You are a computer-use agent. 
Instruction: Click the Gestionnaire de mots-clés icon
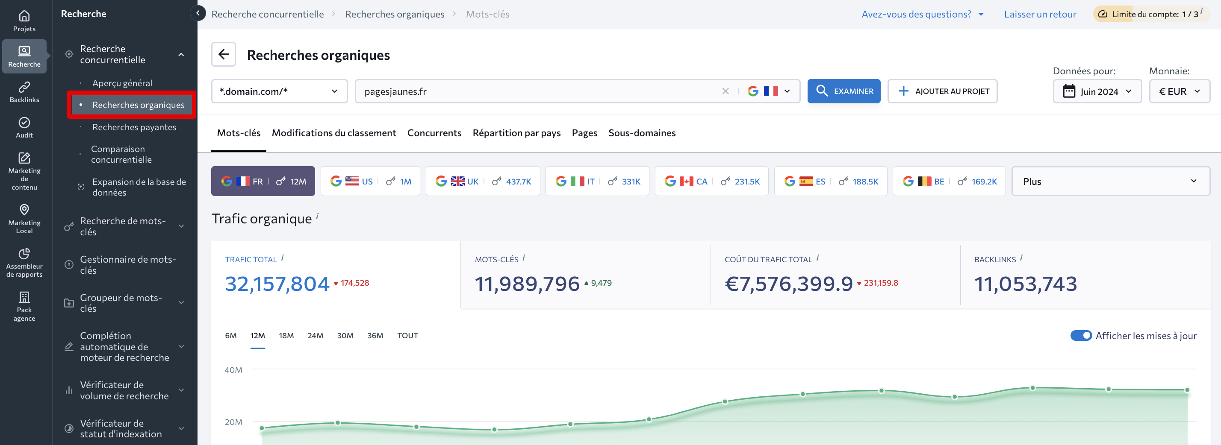[x=69, y=264]
